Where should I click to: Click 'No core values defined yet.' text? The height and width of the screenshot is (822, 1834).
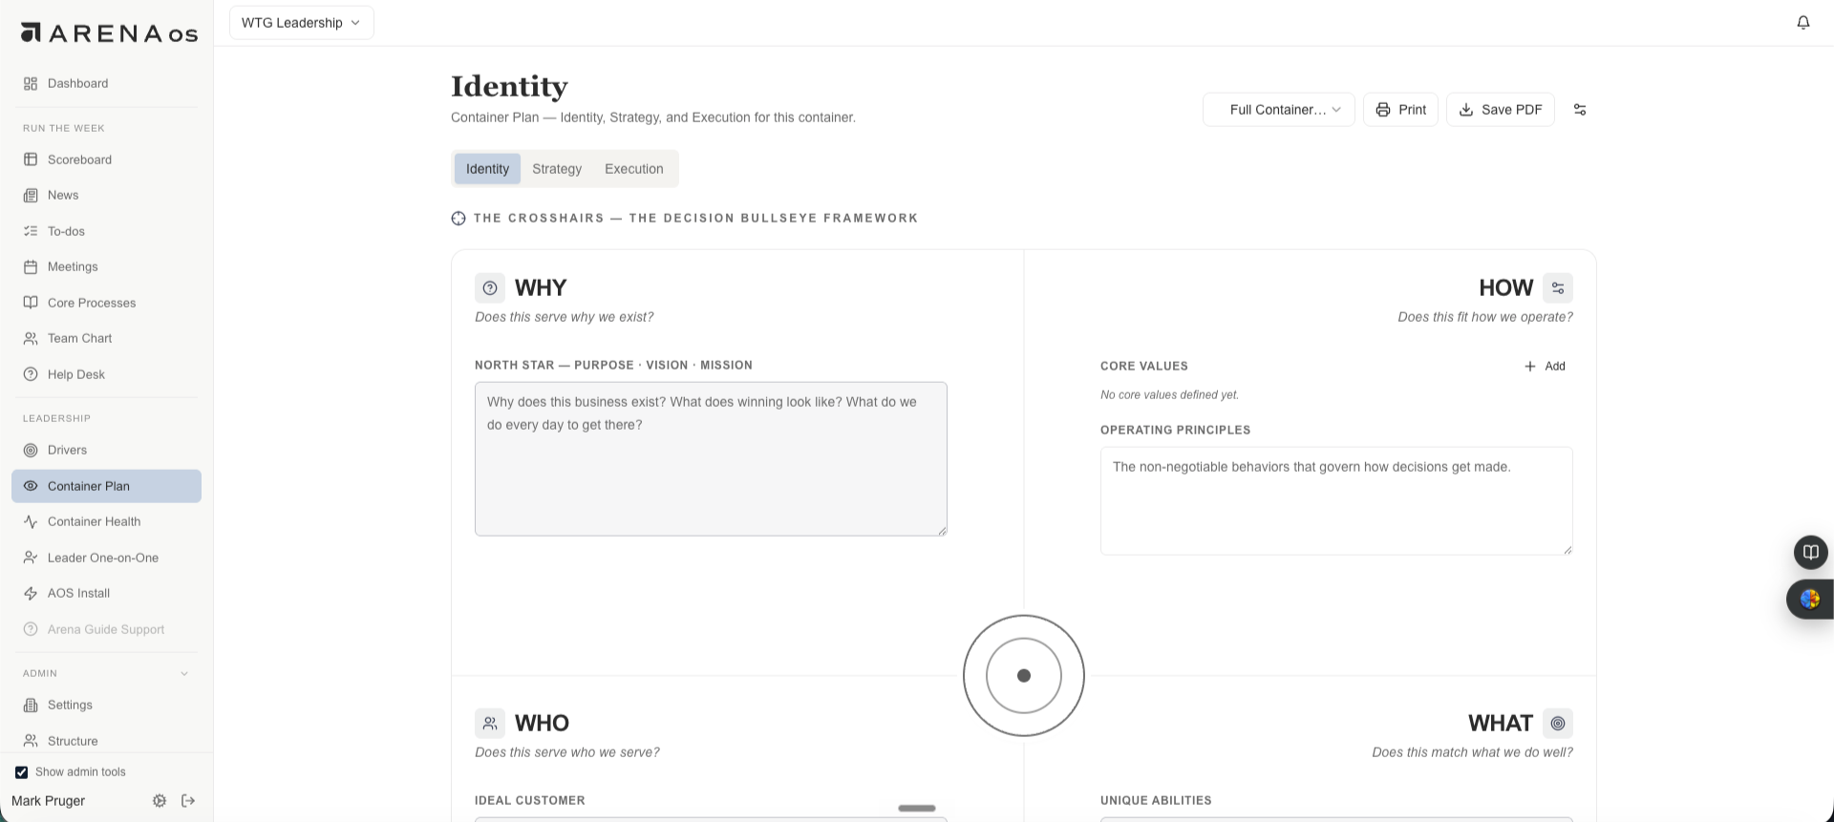click(1169, 394)
